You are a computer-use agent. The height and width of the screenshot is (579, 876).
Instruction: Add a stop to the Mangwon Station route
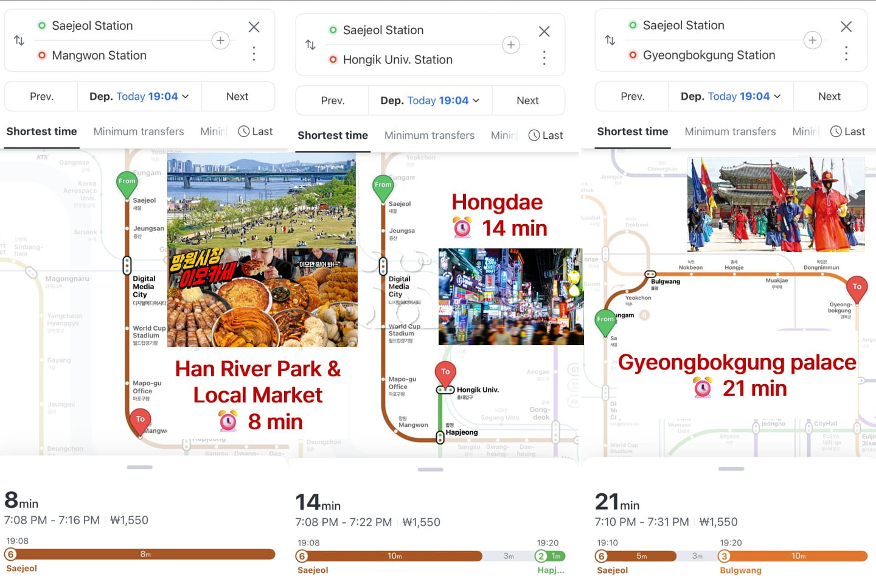tap(220, 40)
